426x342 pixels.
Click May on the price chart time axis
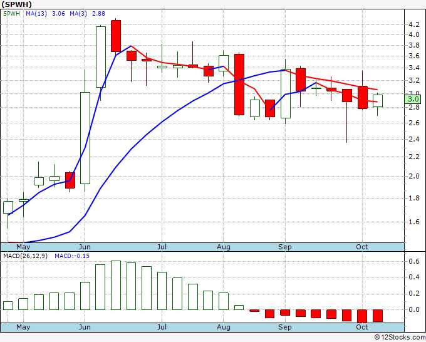point(23,247)
